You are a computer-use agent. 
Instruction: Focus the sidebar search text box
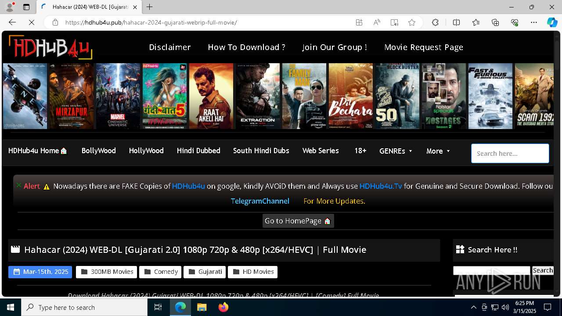[492, 270]
